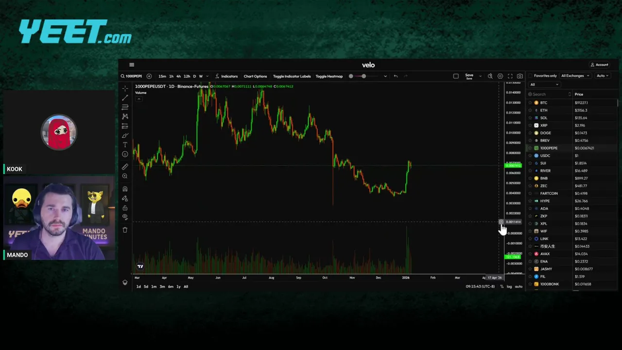Open watchlist column settings gear
622x350 pixels.
click(530, 94)
